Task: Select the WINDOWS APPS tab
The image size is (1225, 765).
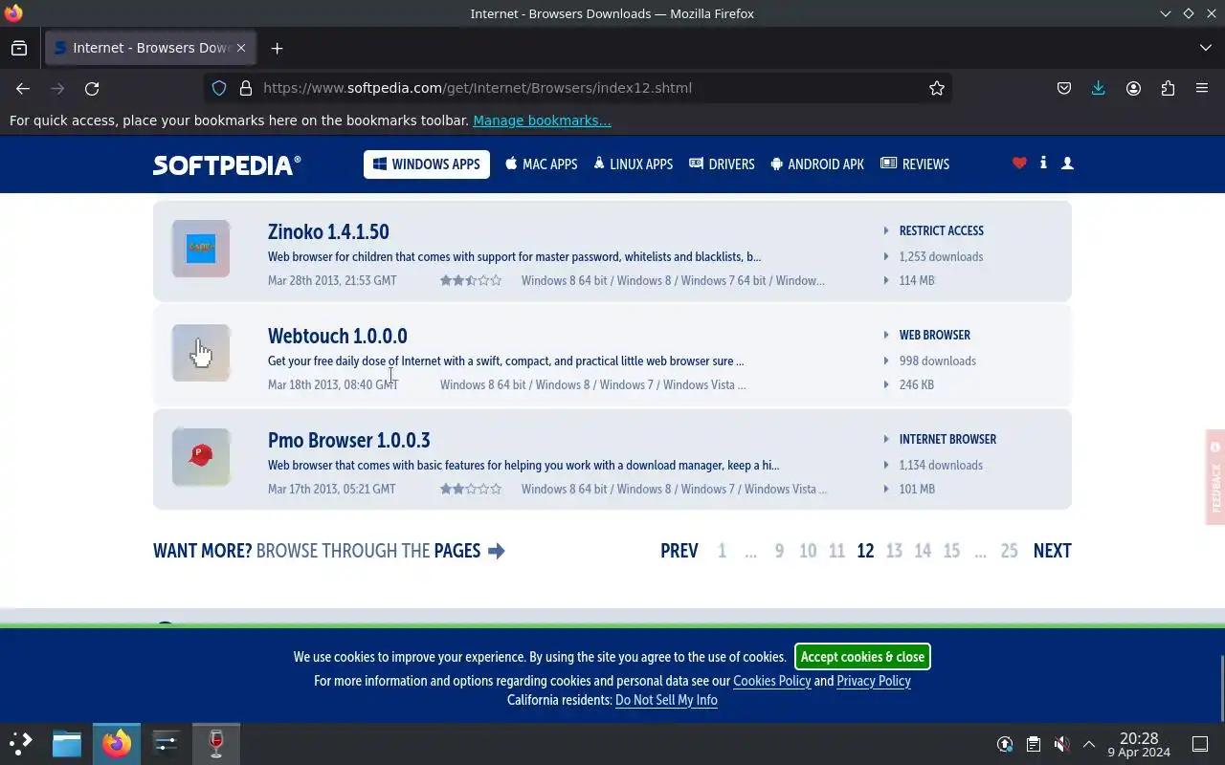Action: click(x=427, y=164)
